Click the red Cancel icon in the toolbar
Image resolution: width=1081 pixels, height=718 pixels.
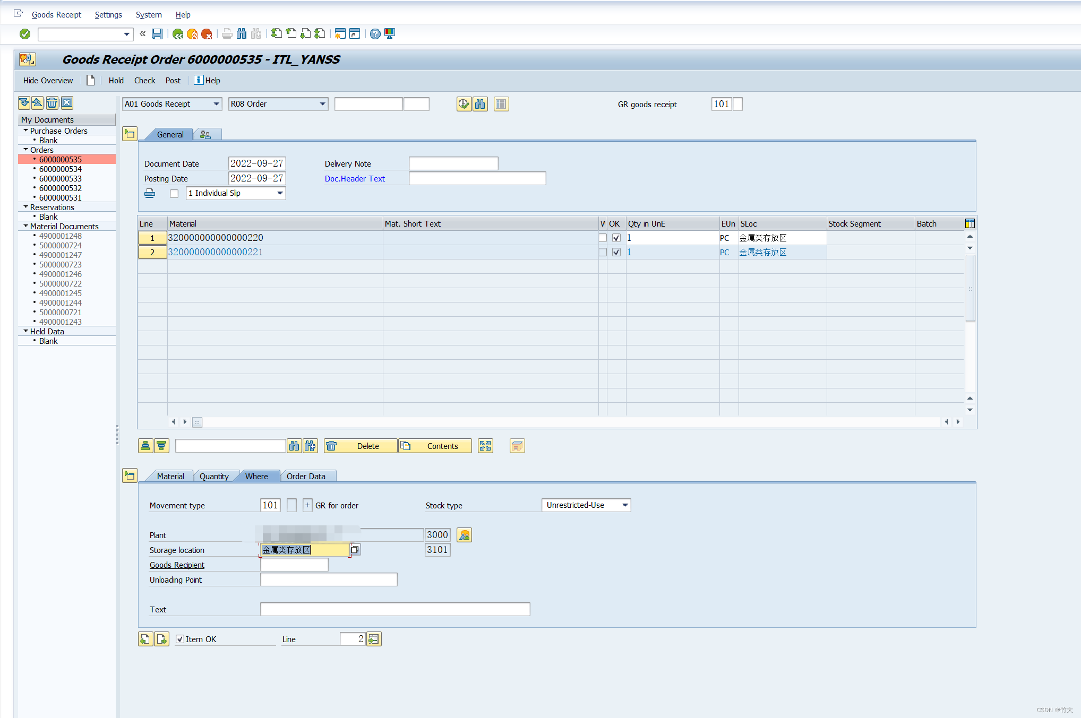point(207,34)
